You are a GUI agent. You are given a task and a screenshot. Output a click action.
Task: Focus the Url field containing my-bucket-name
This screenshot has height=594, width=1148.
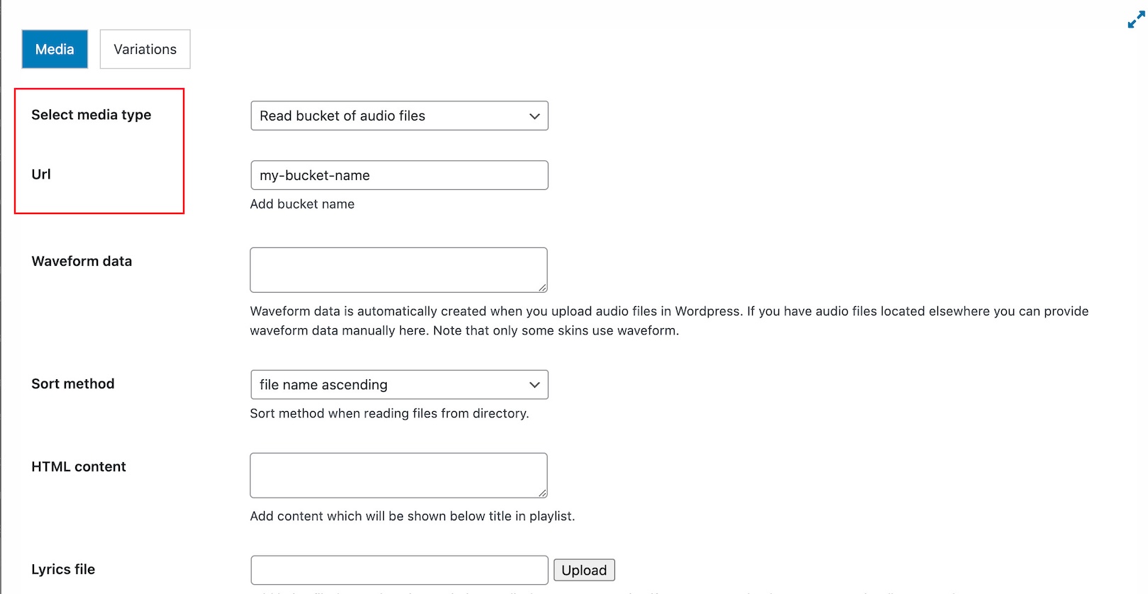(399, 175)
